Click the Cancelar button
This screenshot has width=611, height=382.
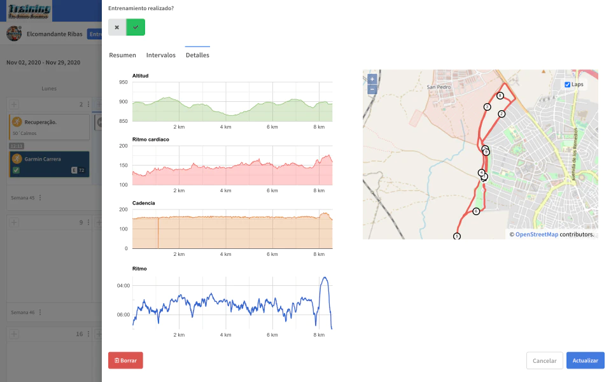tap(544, 360)
